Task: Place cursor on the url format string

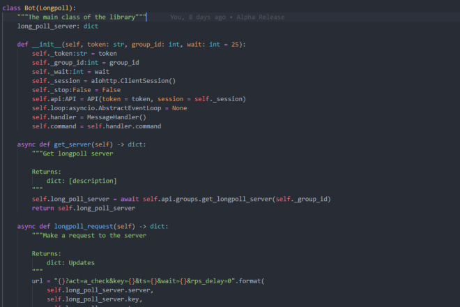Action: click(145, 281)
